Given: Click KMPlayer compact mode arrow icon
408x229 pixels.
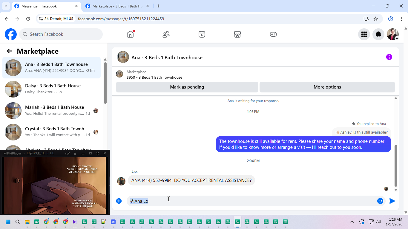Looking at the screenshot, I should click(75, 153).
